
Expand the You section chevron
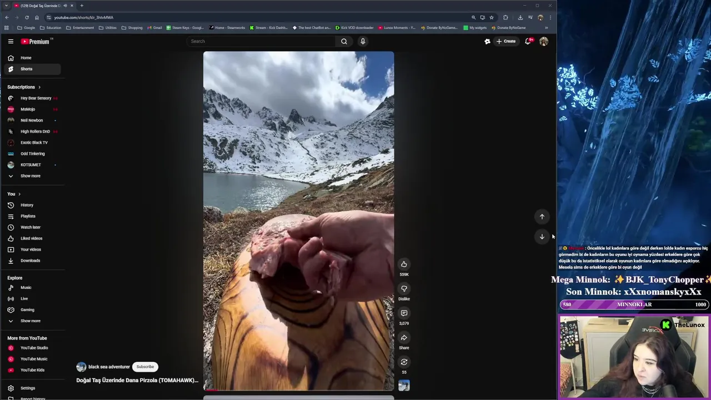coord(19,194)
